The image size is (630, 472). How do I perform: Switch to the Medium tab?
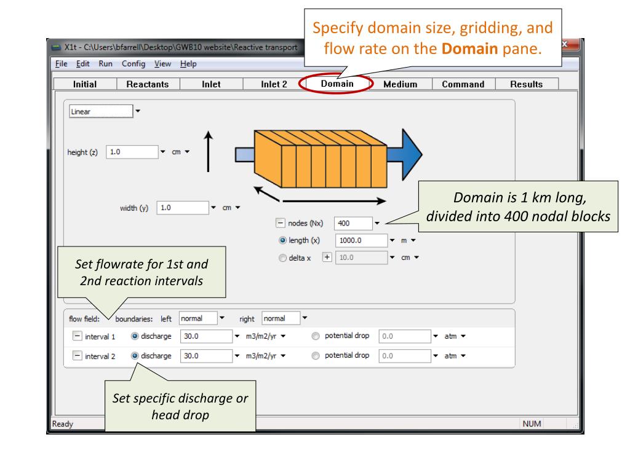click(400, 84)
